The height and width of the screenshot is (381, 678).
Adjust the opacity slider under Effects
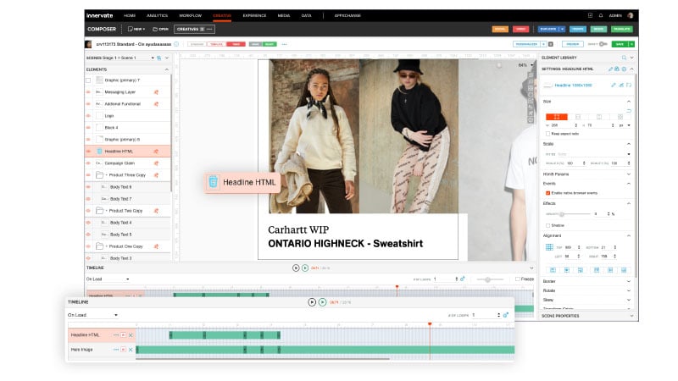click(562, 213)
